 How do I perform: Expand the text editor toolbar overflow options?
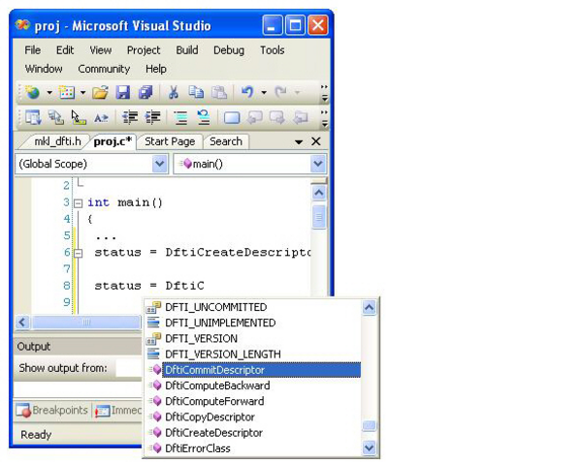pyautogui.click(x=324, y=118)
